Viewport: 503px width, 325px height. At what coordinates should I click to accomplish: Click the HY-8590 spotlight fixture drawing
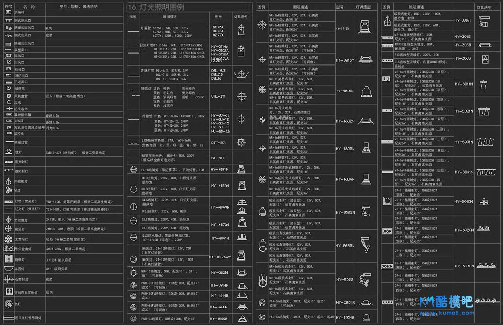coord(364,279)
